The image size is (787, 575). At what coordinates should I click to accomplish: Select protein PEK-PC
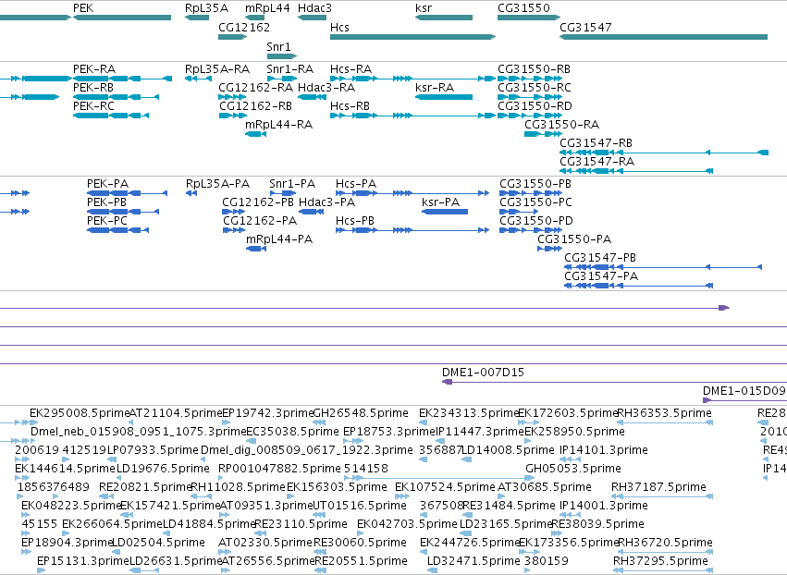pyautogui.click(x=117, y=230)
